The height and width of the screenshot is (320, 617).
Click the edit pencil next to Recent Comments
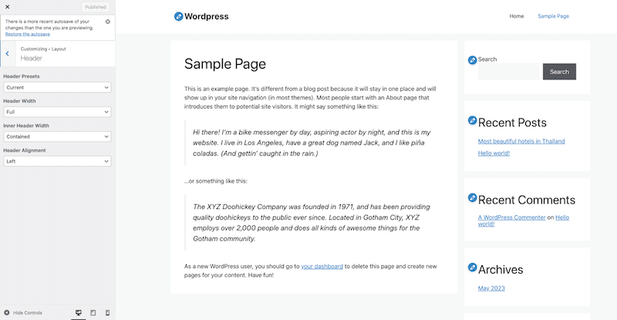(x=473, y=198)
